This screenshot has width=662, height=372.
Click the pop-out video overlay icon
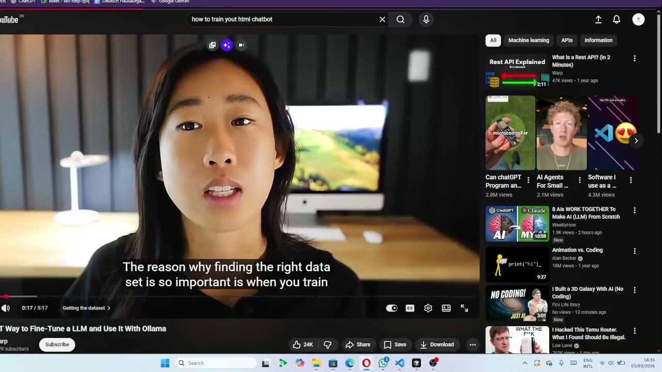pyautogui.click(x=212, y=45)
